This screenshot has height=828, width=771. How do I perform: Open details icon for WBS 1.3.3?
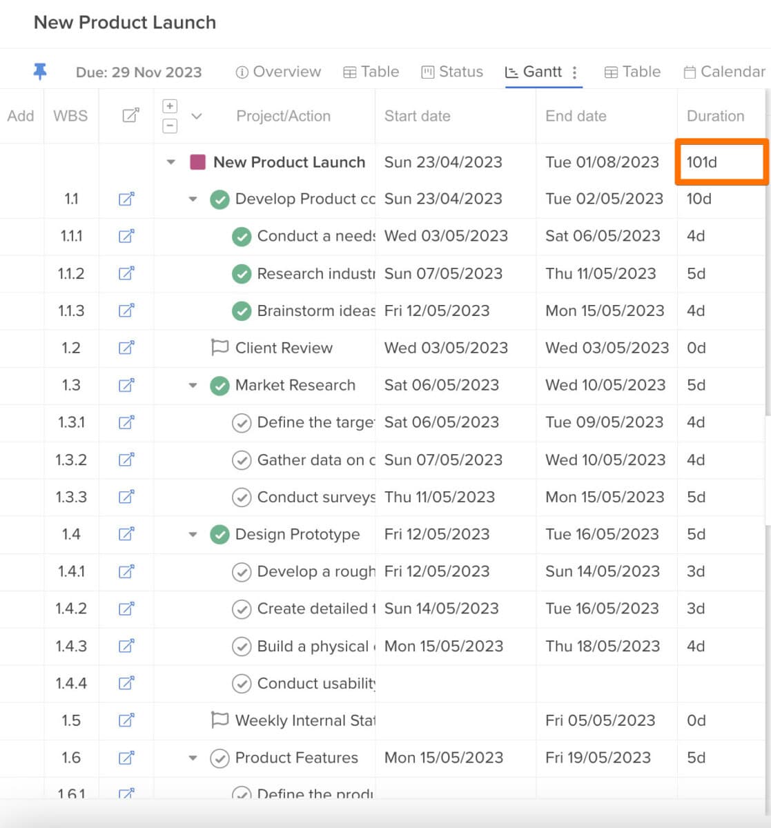tap(126, 497)
